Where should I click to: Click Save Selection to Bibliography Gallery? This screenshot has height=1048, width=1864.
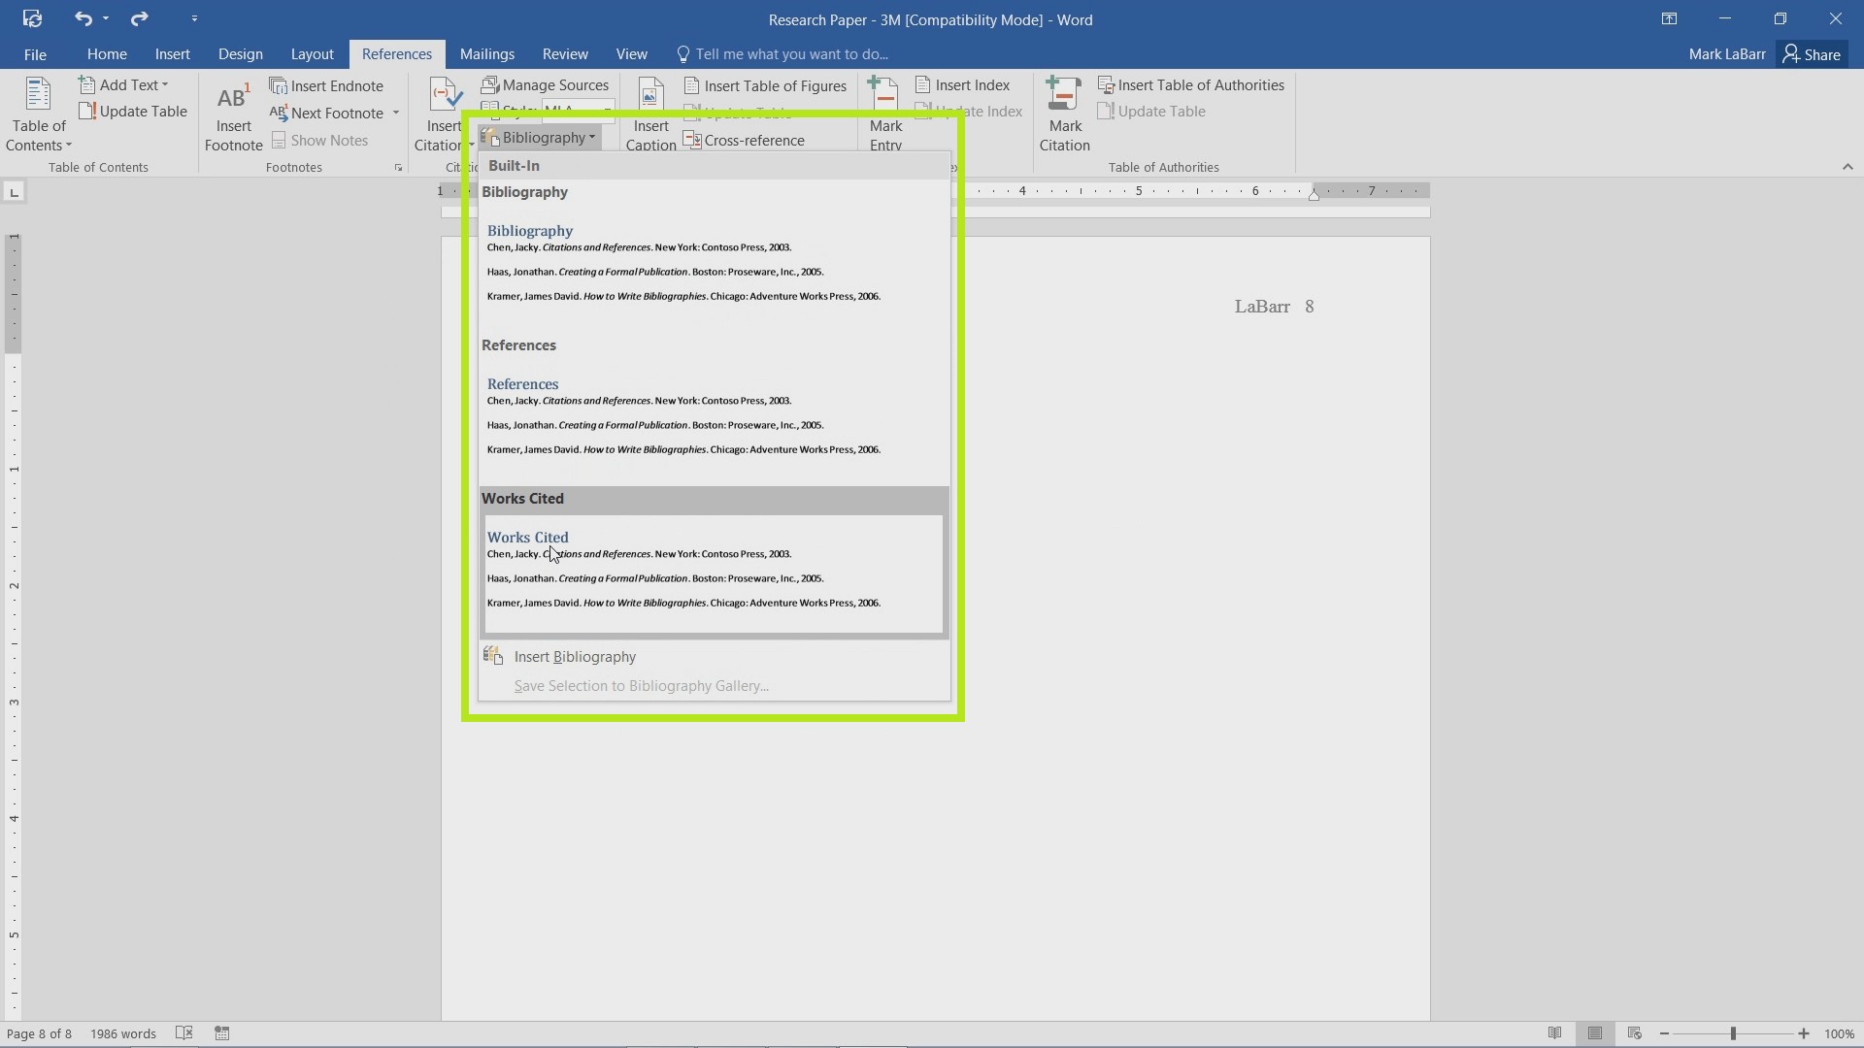click(642, 684)
